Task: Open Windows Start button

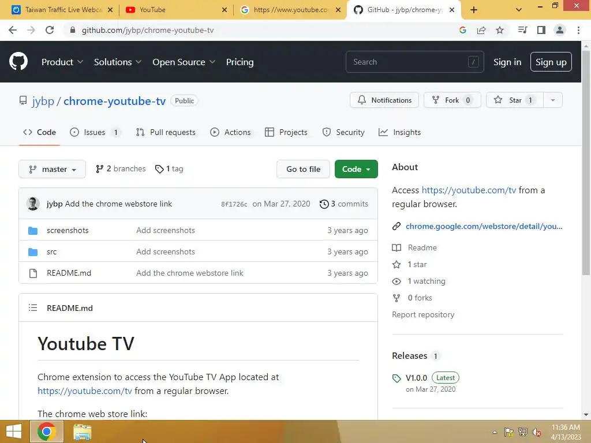Action: pyautogui.click(x=14, y=431)
